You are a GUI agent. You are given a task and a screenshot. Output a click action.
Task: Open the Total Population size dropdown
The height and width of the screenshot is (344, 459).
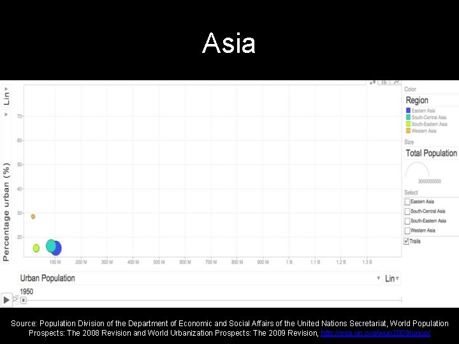pos(432,153)
